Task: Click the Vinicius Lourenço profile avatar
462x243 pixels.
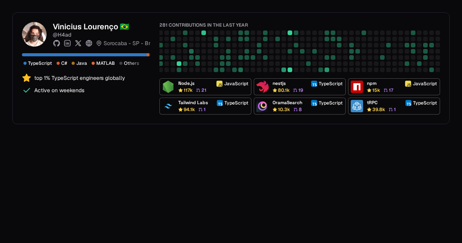Action: pos(34,34)
